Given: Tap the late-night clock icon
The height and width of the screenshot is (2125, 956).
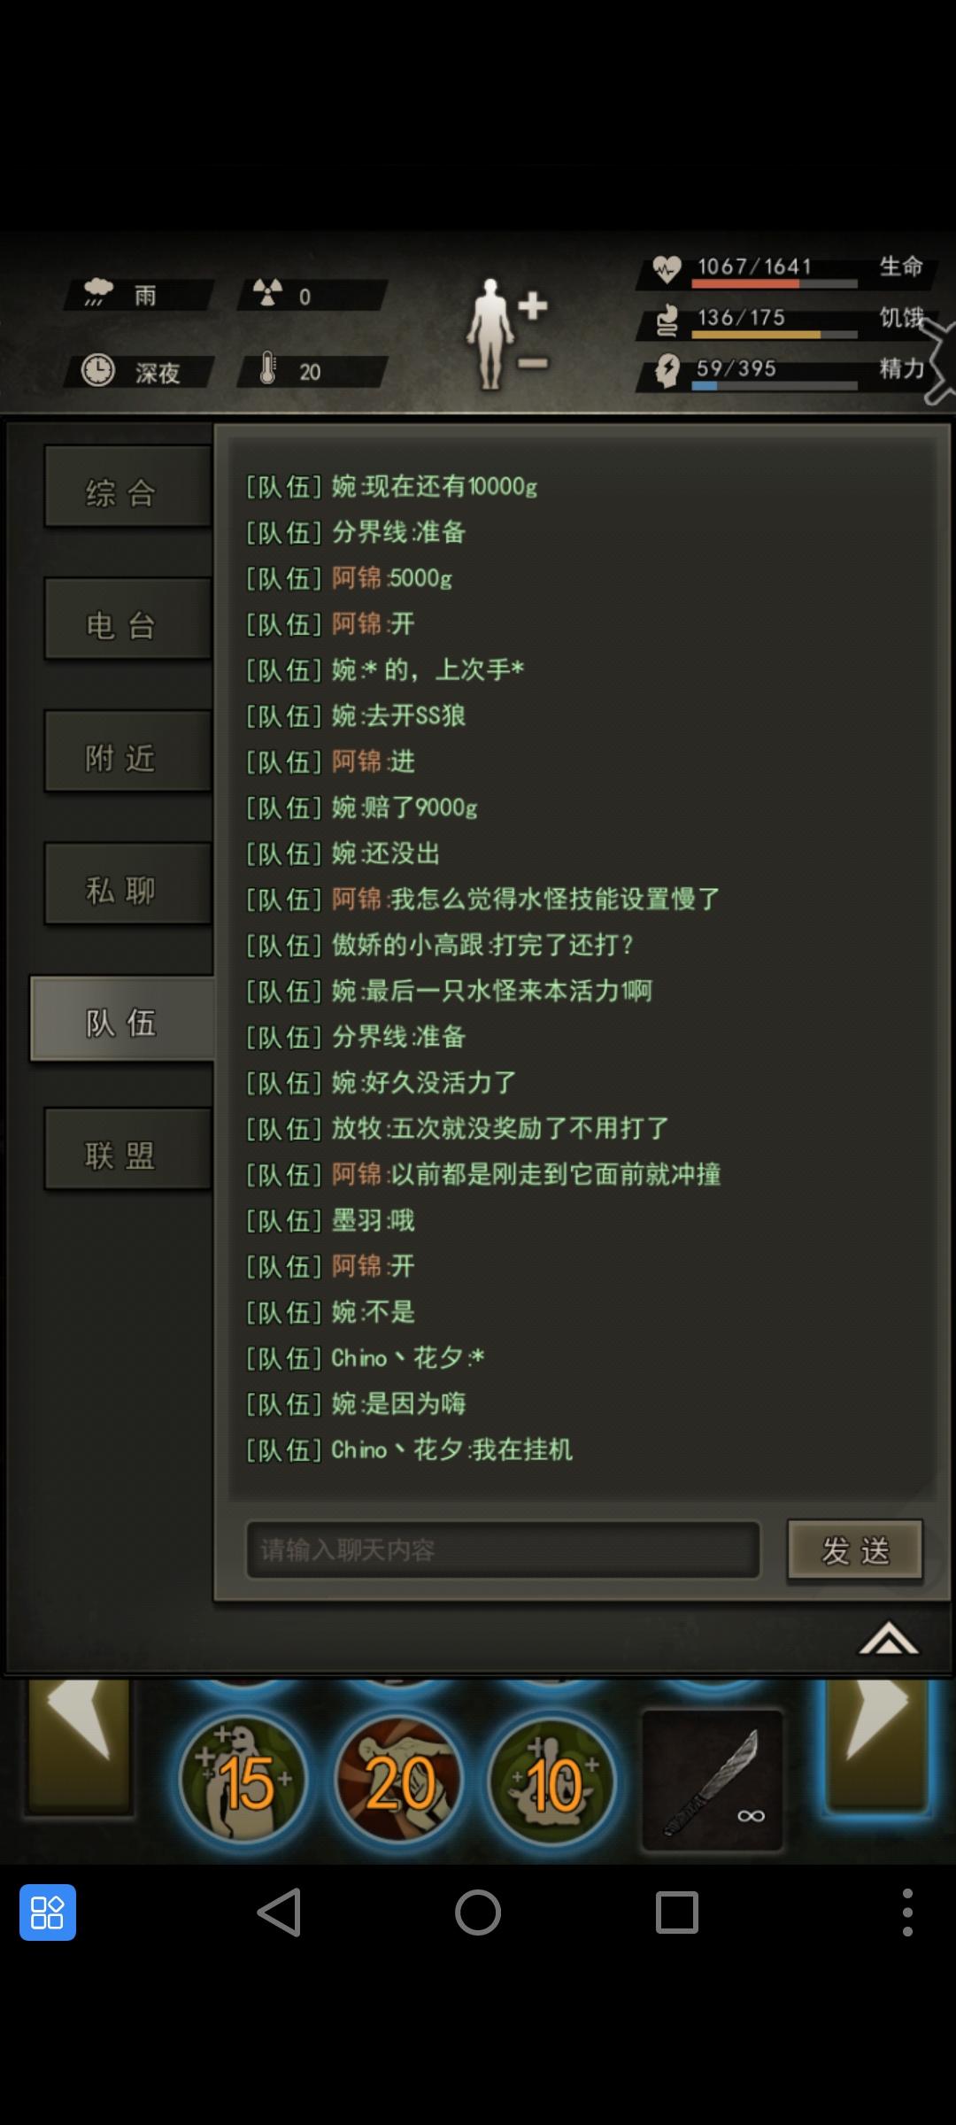Looking at the screenshot, I should point(98,370).
